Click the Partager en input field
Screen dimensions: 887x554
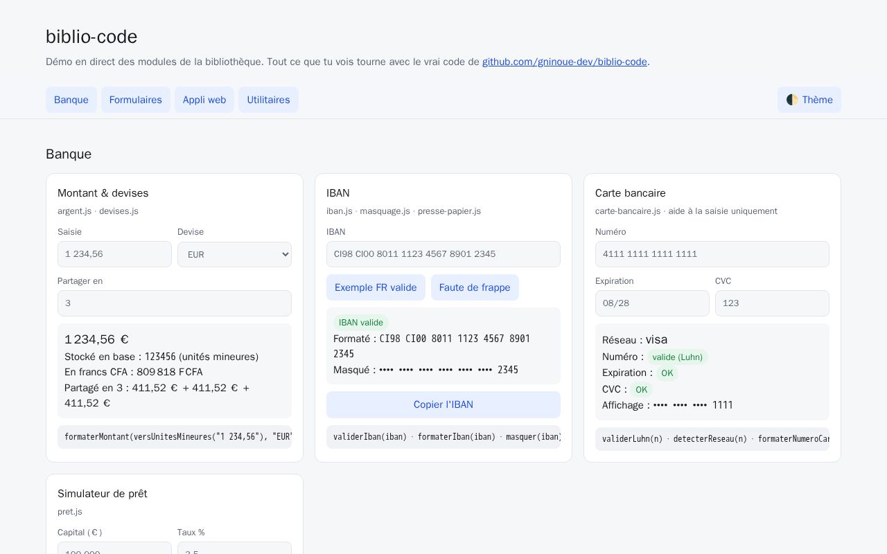[x=175, y=303]
